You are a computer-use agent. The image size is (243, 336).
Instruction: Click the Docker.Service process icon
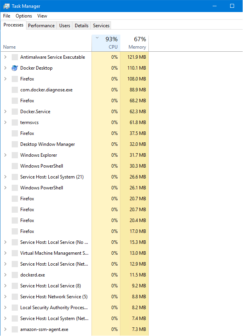pyautogui.click(x=14, y=112)
